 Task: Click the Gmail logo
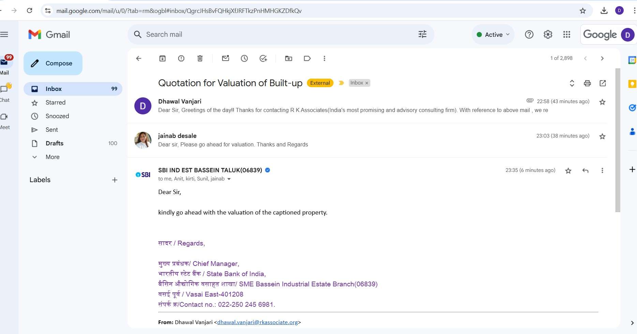tap(49, 34)
